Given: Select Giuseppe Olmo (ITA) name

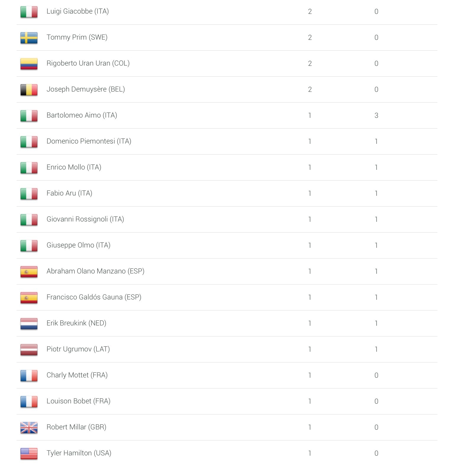Looking at the screenshot, I should 78,245.
